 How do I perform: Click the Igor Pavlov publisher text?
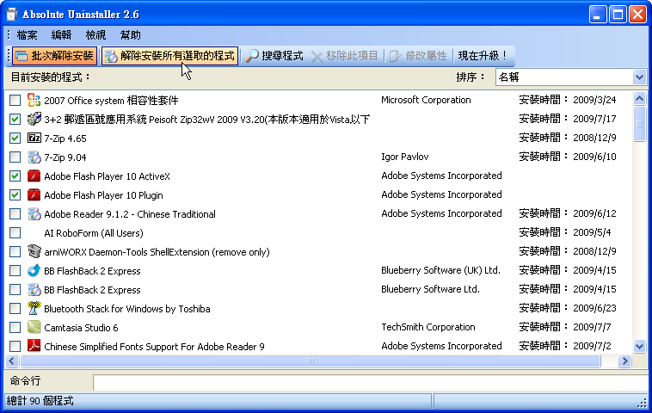point(404,157)
